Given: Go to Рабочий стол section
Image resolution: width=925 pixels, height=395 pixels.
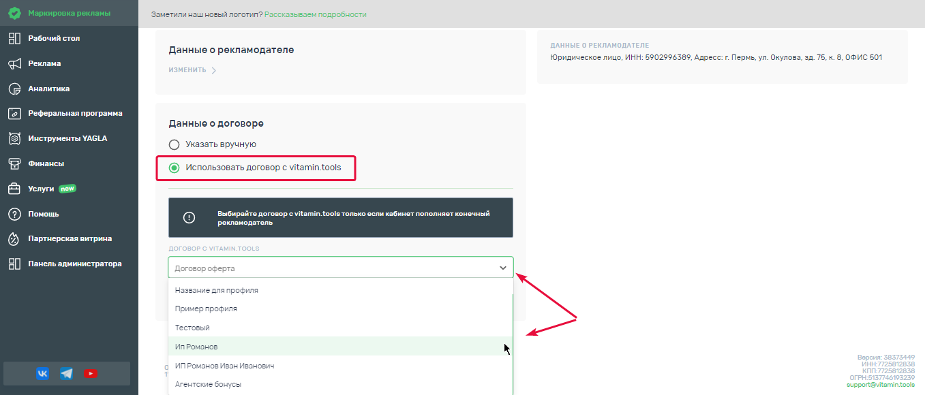Looking at the screenshot, I should [54, 38].
